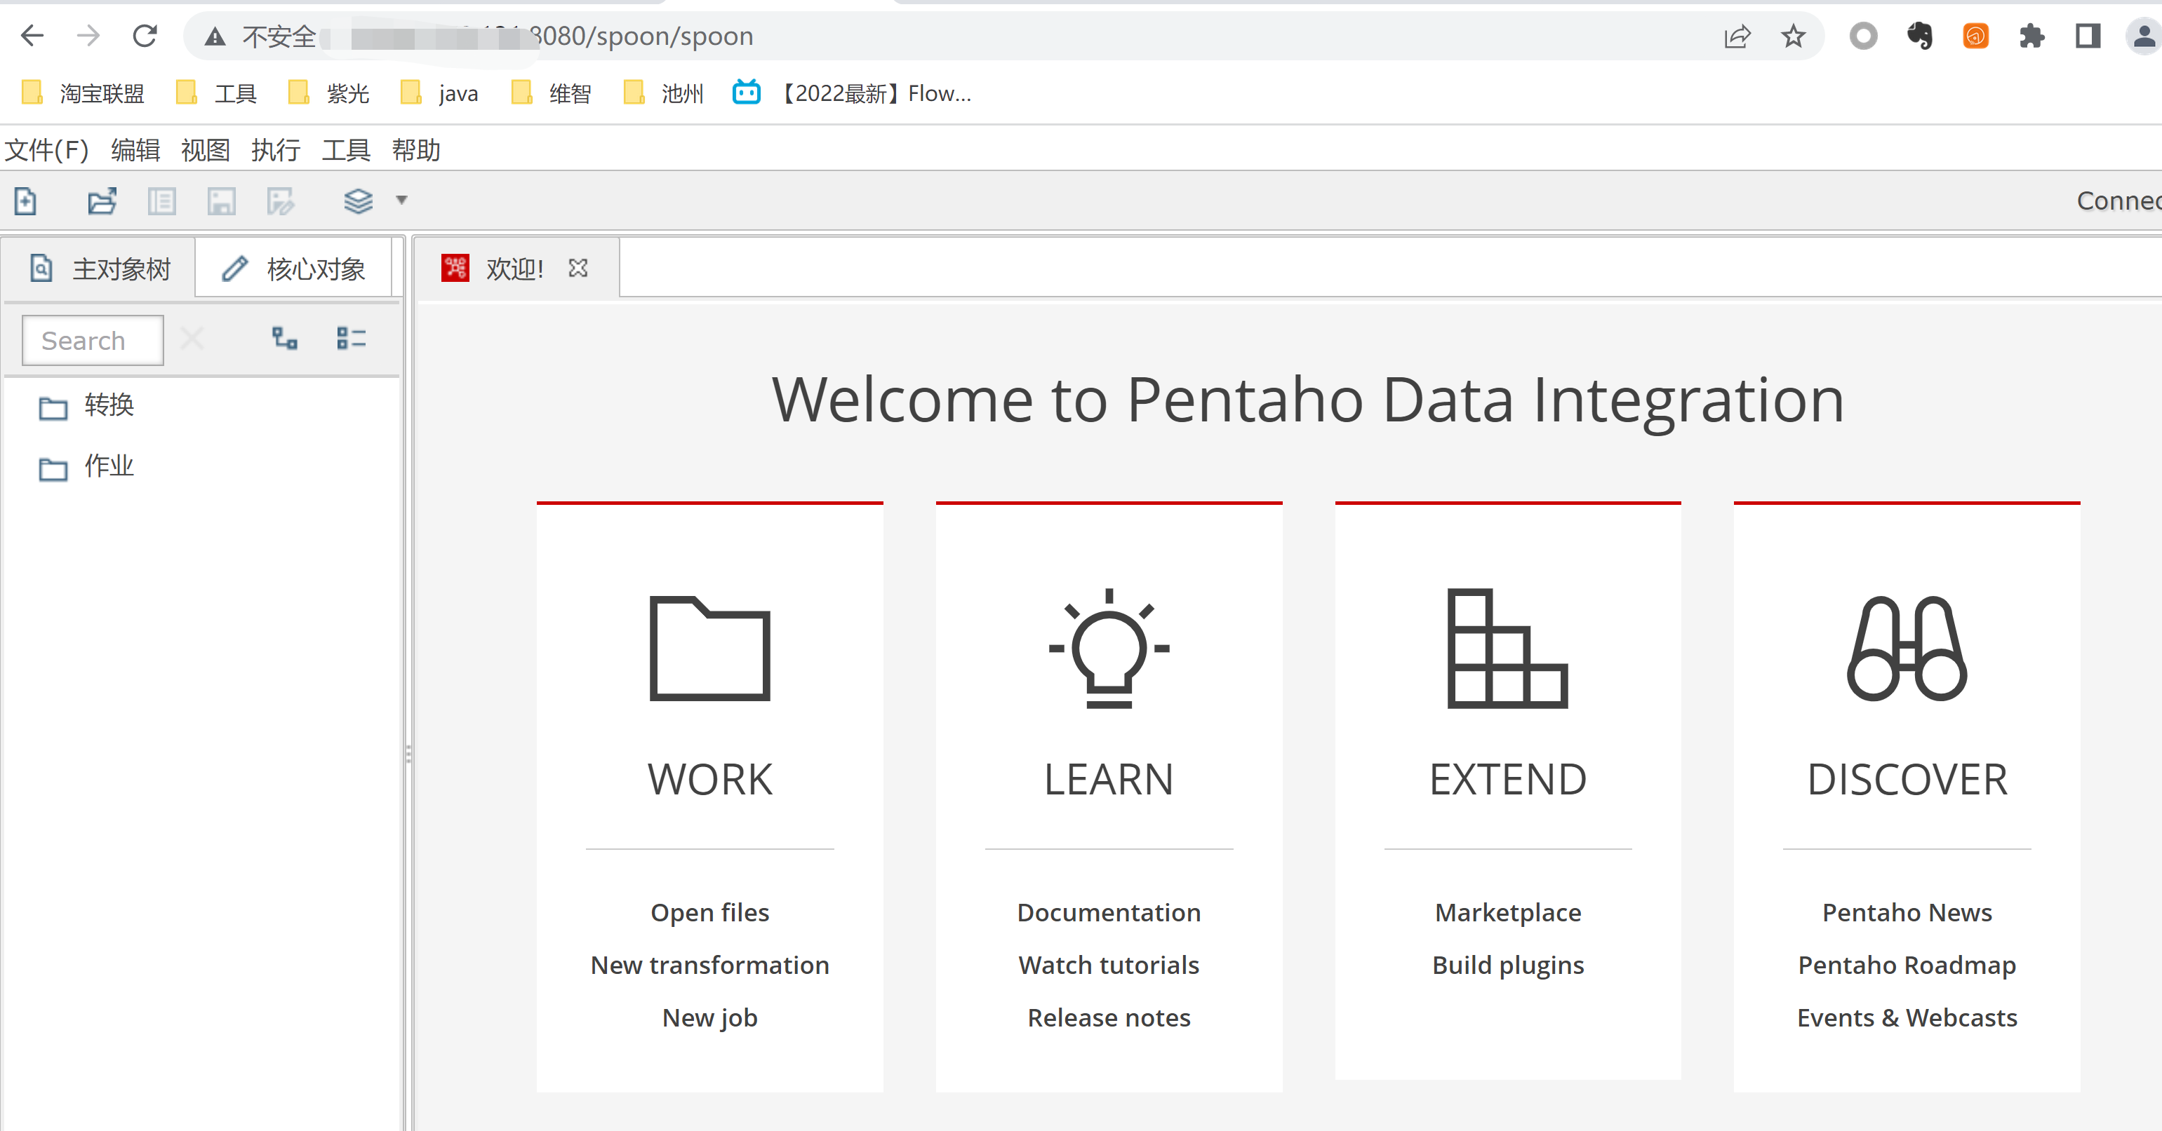Open the java bookmark folder

pos(440,93)
